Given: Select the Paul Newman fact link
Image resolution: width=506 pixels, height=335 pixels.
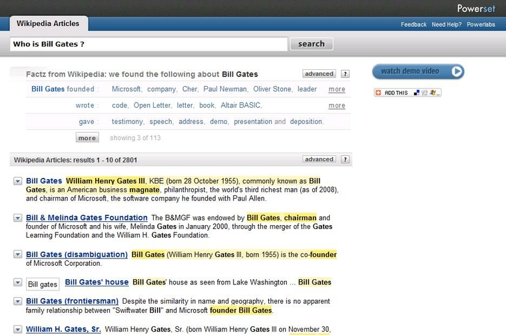Looking at the screenshot, I should click(x=224, y=89).
